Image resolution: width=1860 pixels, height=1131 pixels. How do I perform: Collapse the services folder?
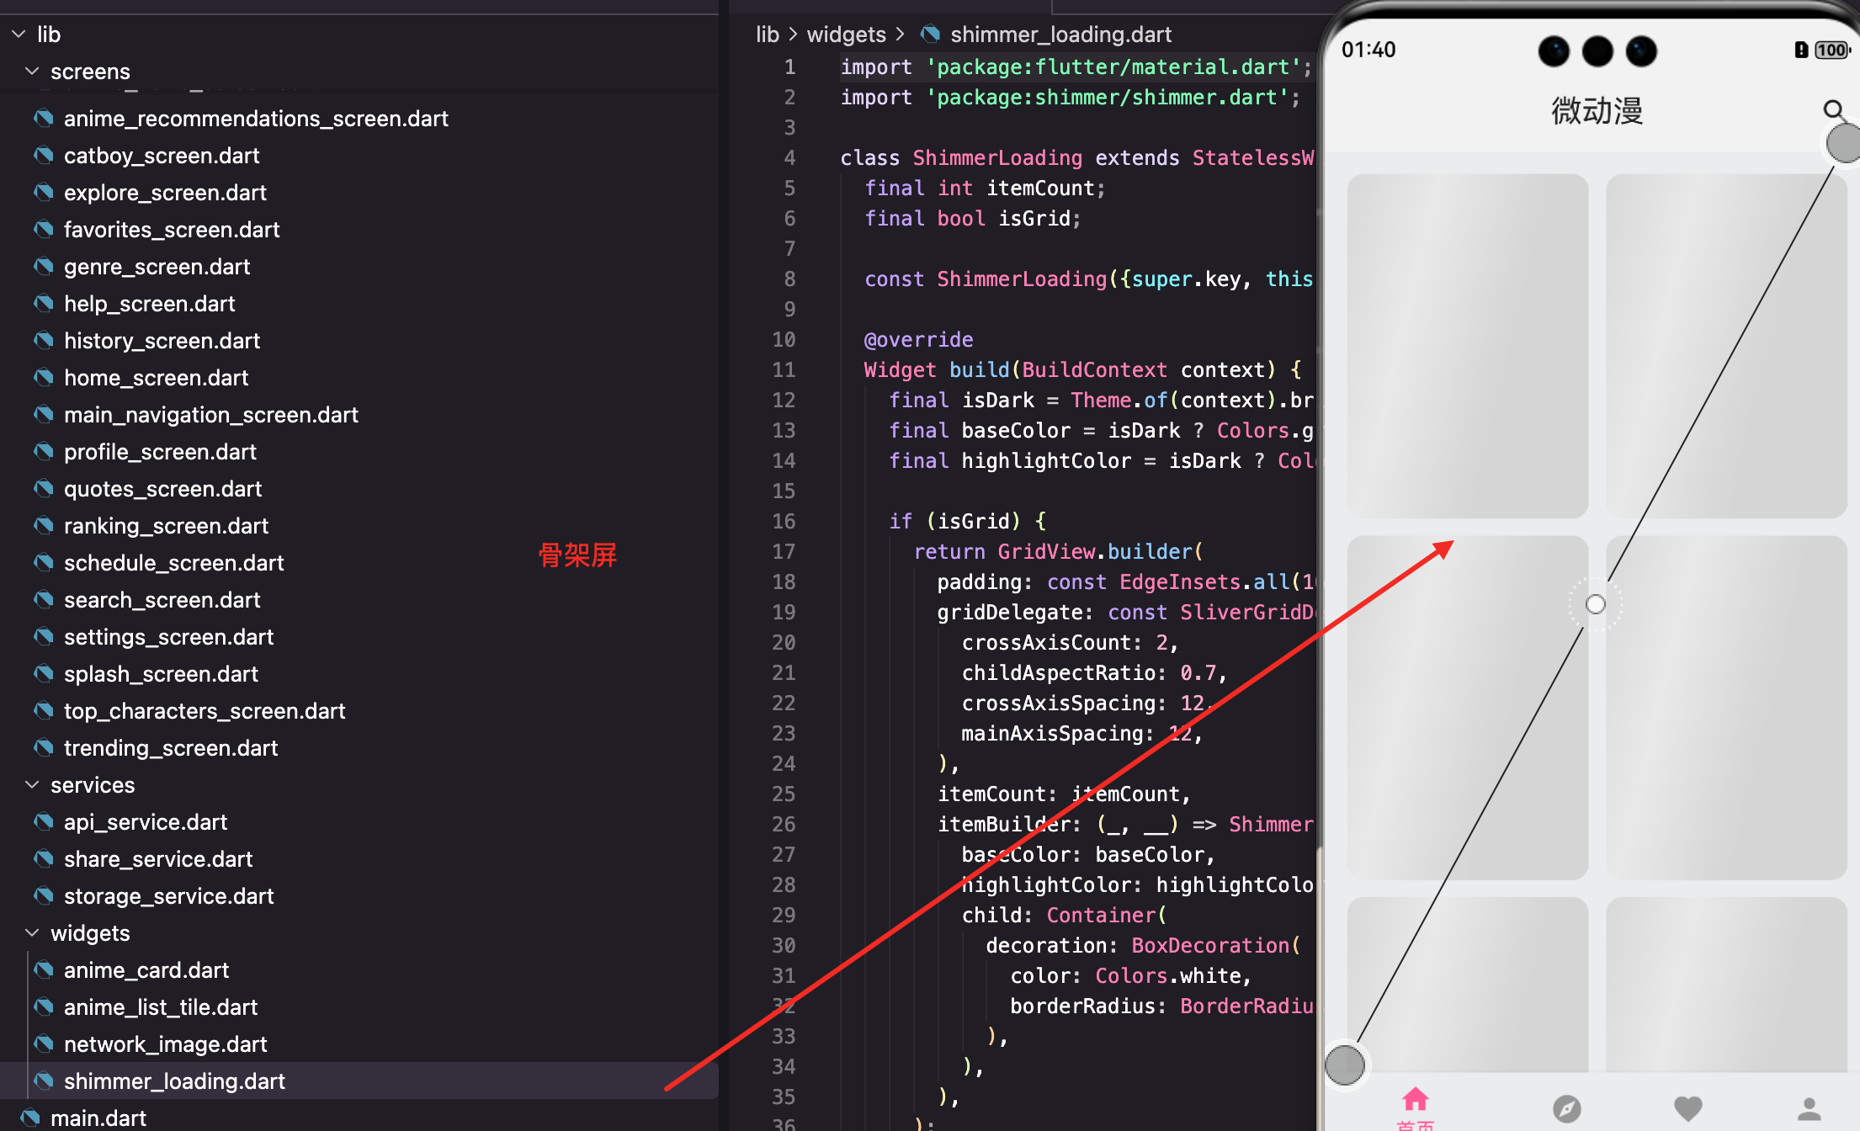tap(32, 785)
